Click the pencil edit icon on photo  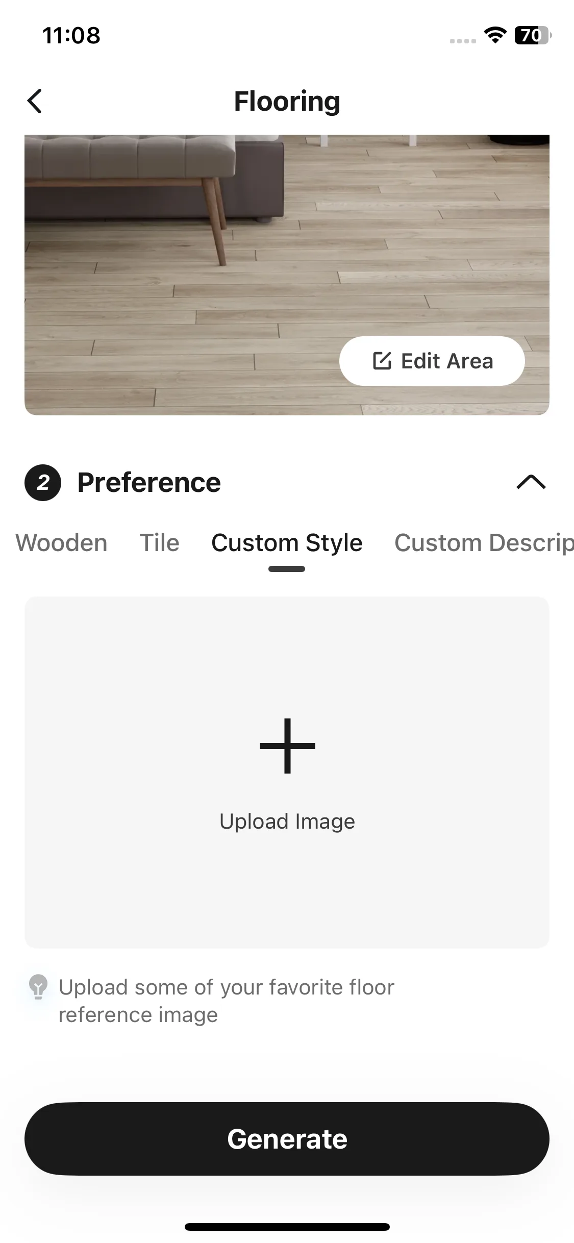[x=382, y=361]
